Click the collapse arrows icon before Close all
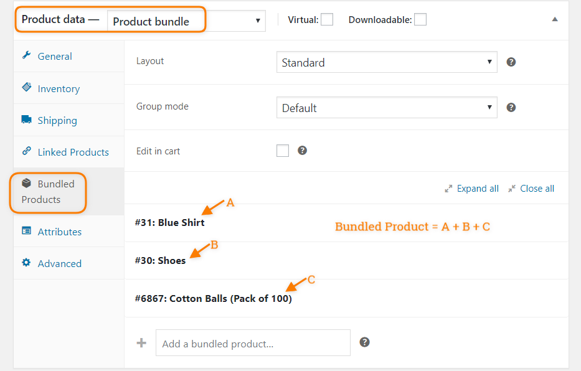Image resolution: width=581 pixels, height=371 pixels. [x=512, y=189]
